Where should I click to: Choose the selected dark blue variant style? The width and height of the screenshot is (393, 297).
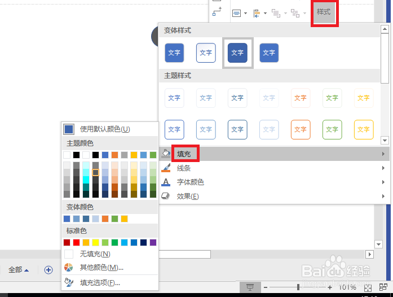pos(237,53)
